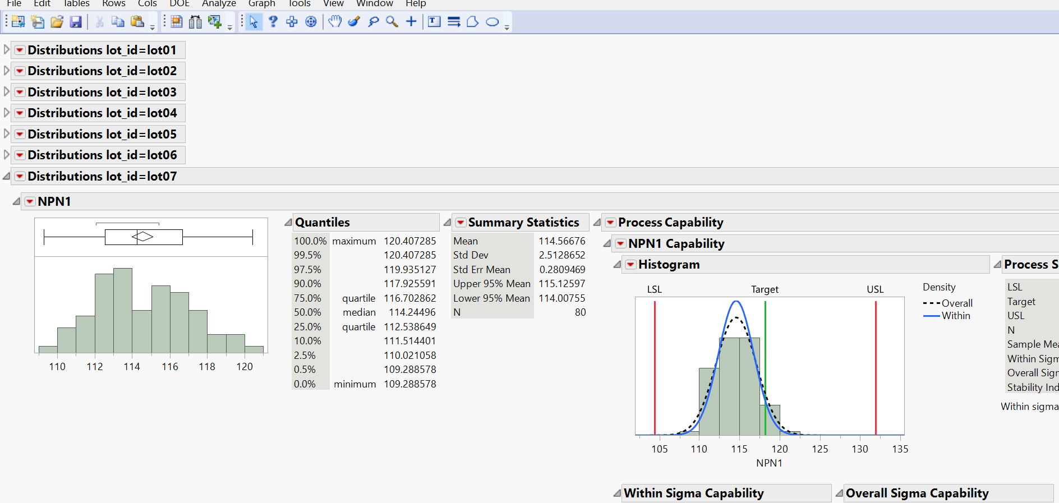Image resolution: width=1059 pixels, height=503 pixels.
Task: Click the Open file folder icon
Action: [57, 22]
